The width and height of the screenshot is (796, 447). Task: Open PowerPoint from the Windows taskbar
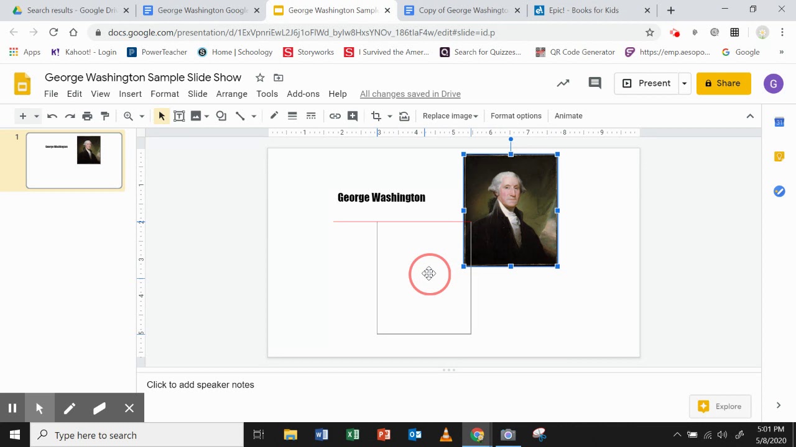pos(384,435)
